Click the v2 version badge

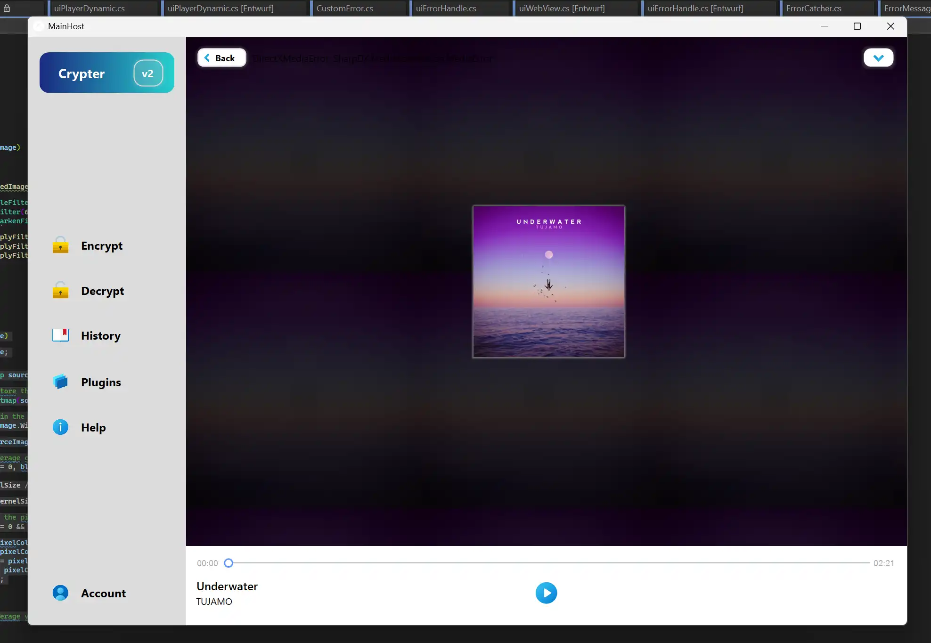[x=148, y=73]
